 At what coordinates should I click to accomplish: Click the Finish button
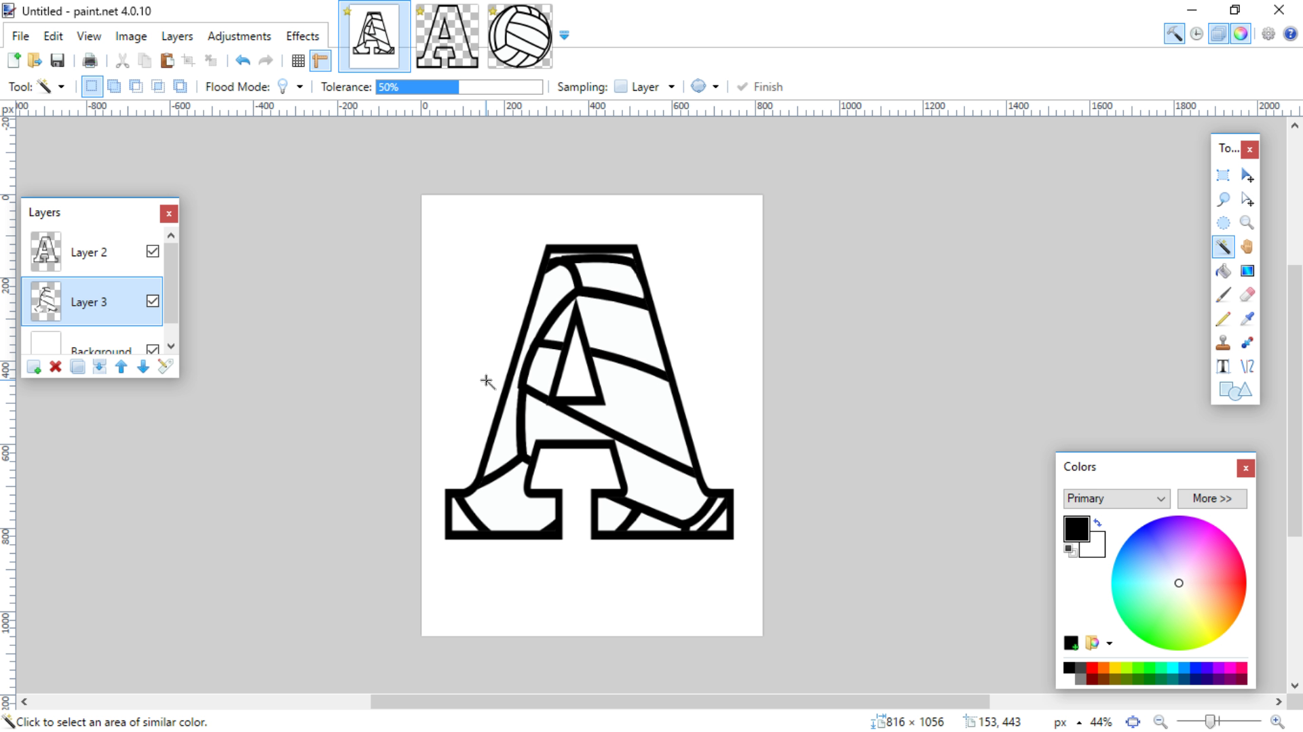[x=760, y=87]
